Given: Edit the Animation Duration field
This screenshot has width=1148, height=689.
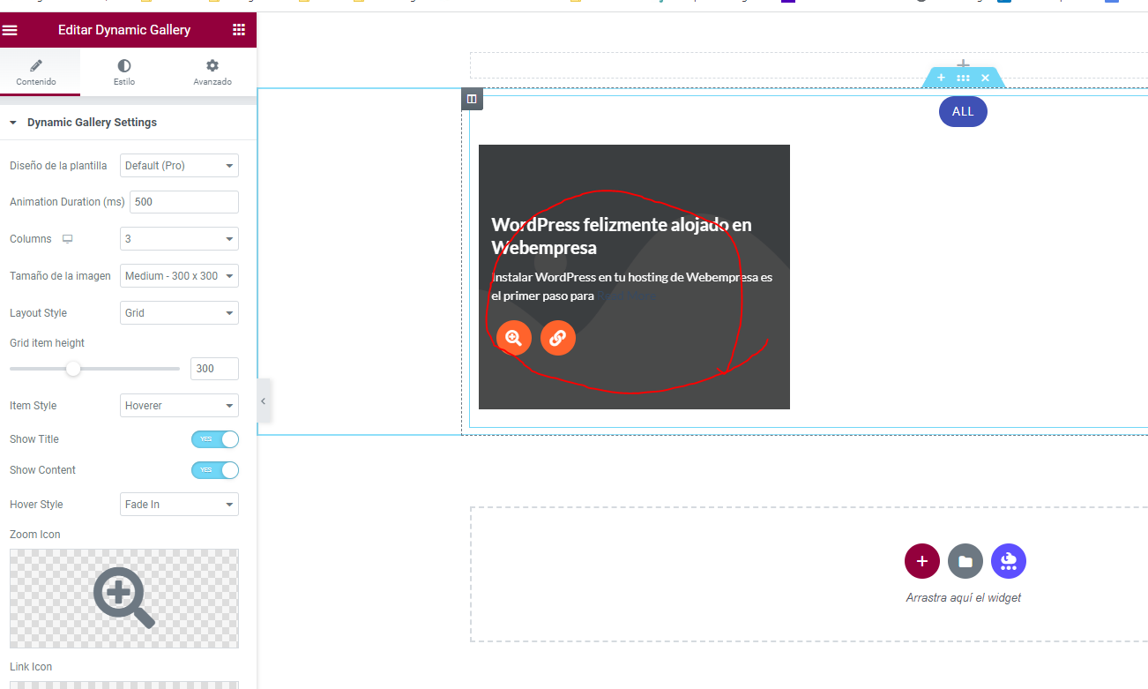Looking at the screenshot, I should [184, 202].
